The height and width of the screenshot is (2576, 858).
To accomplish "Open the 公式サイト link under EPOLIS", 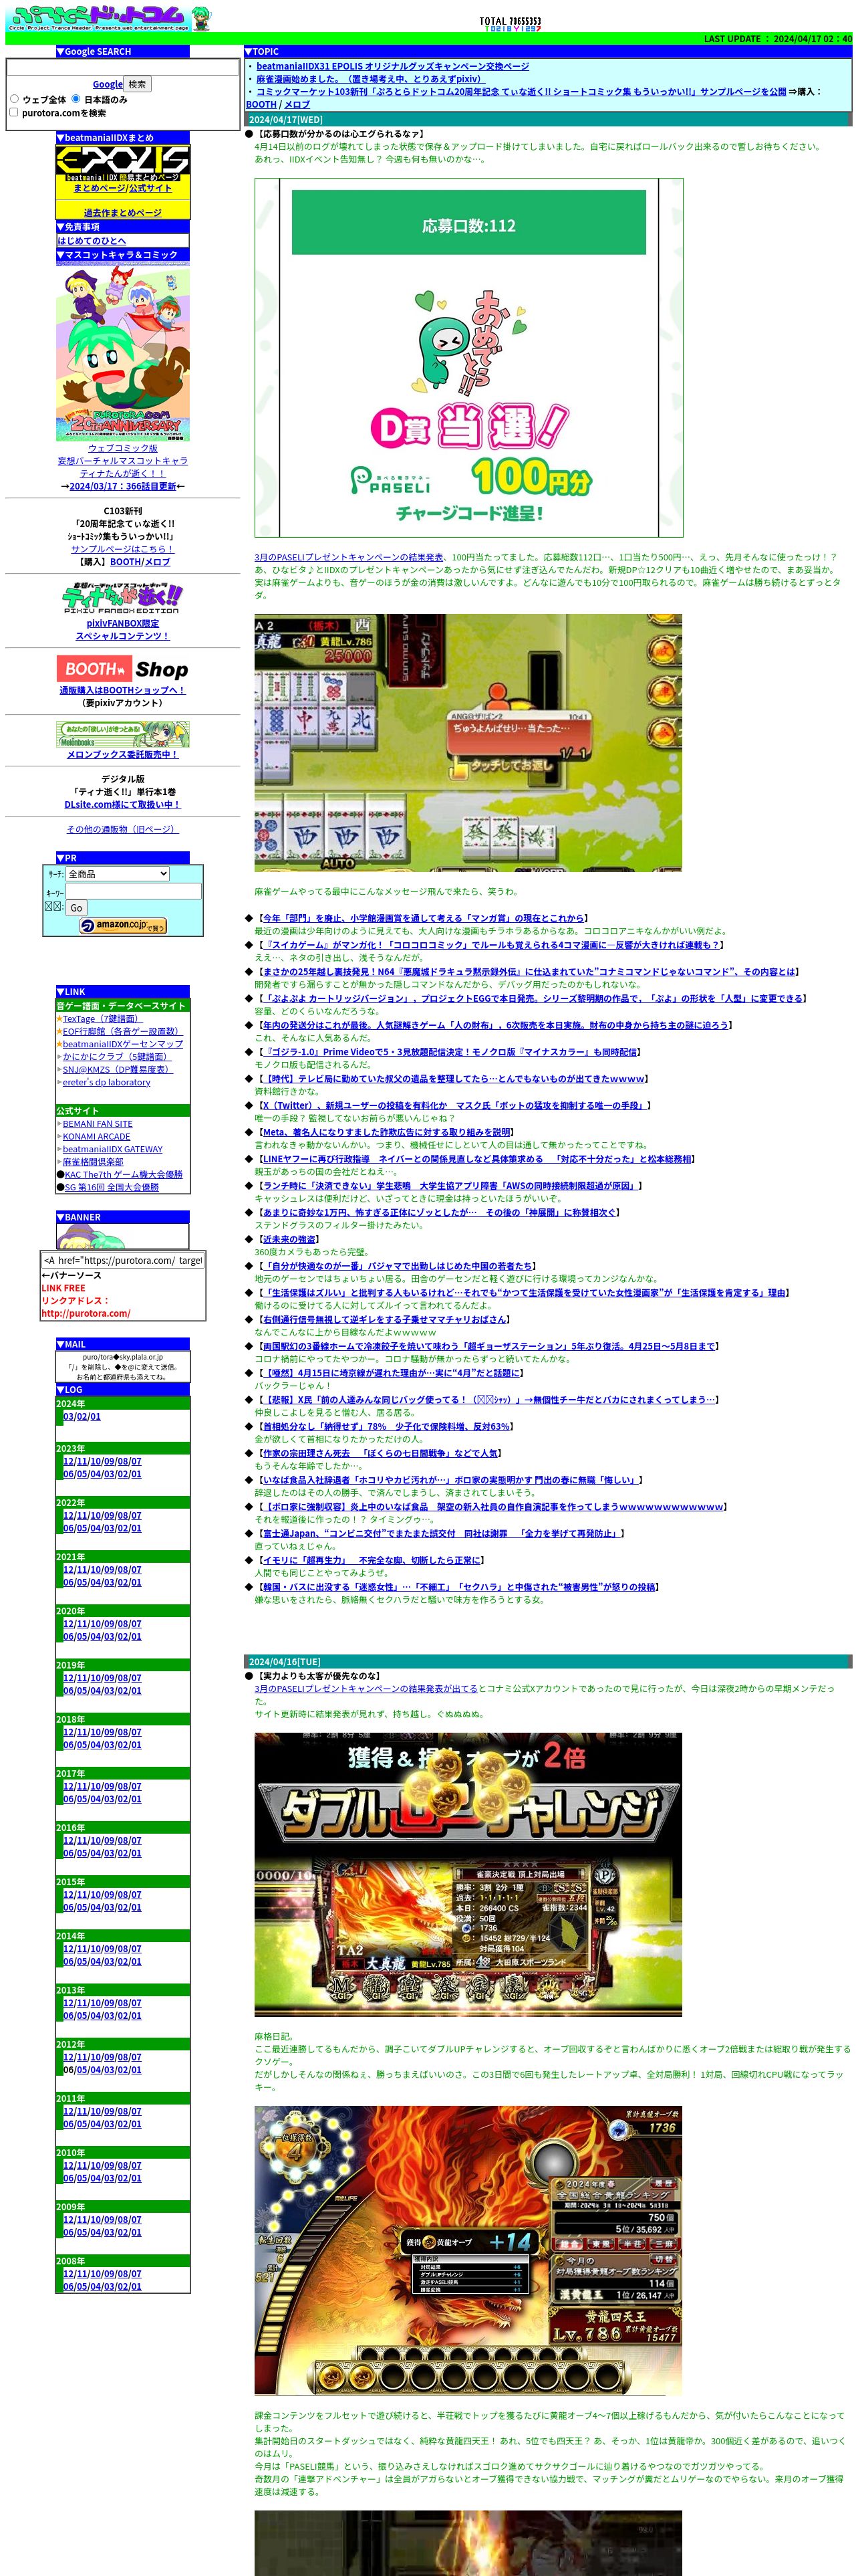I will coord(150,188).
